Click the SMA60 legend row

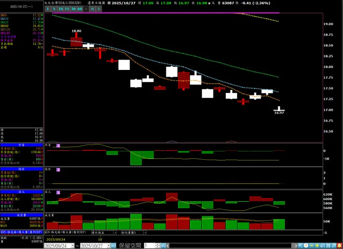click(x=21, y=26)
